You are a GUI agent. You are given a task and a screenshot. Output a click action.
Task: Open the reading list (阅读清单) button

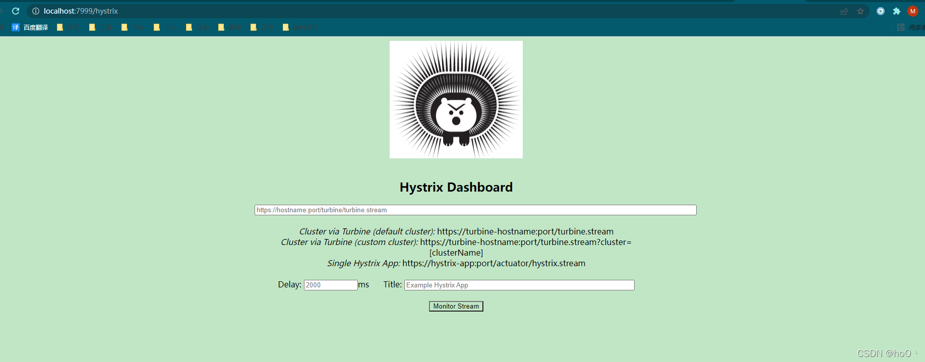(x=911, y=27)
